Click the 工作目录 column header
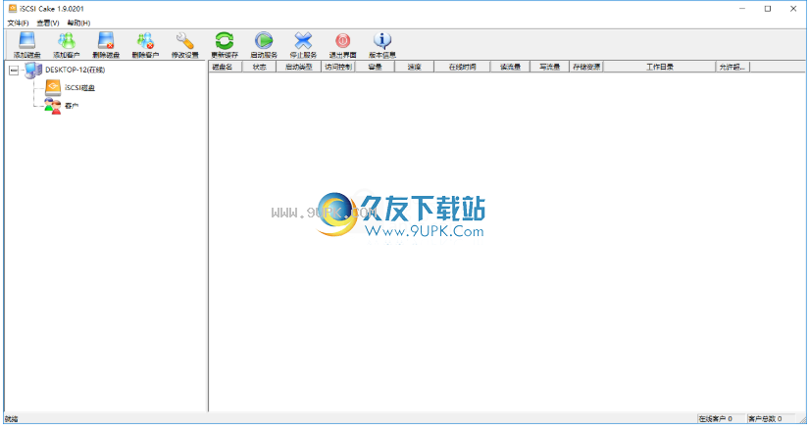Image resolution: width=809 pixels, height=430 pixels. [x=659, y=67]
